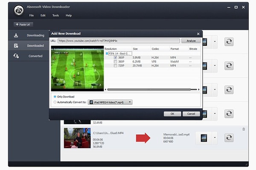256x170 pixels.
Task: Click the OK button in the dialog
Action: (x=172, y=114)
